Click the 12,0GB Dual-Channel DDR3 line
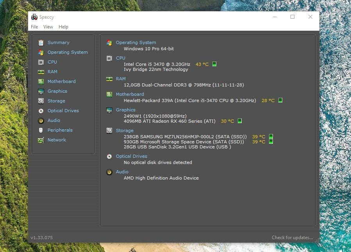 (x=184, y=85)
